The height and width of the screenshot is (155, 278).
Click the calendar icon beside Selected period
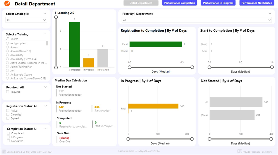pos(4,151)
